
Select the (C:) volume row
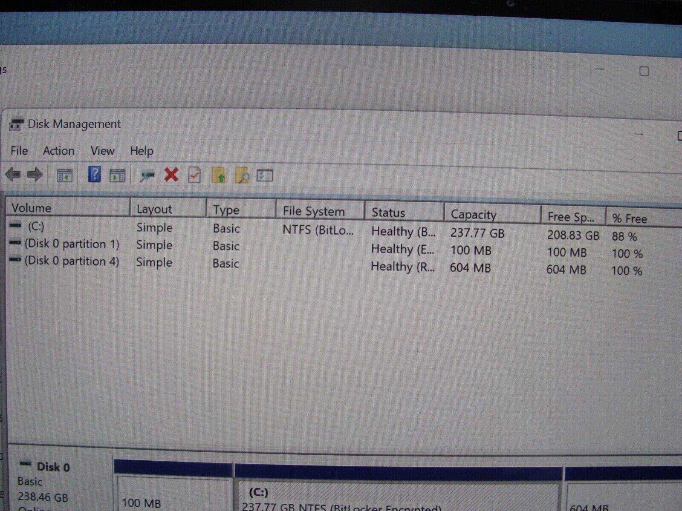click(x=36, y=226)
